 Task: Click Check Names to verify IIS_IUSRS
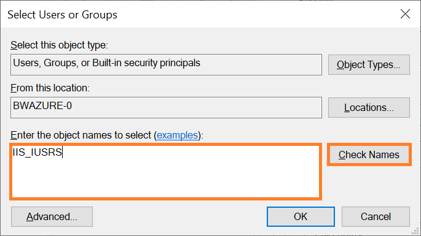pos(369,155)
